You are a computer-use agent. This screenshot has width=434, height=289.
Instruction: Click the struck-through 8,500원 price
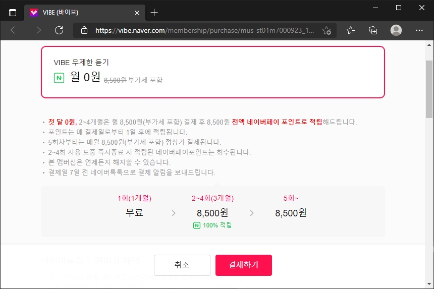coord(115,80)
